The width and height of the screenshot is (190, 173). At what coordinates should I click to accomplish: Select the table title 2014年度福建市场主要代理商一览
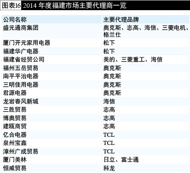[75, 5]
